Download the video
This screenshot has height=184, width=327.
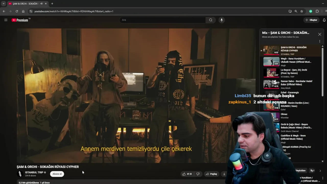[224, 174]
